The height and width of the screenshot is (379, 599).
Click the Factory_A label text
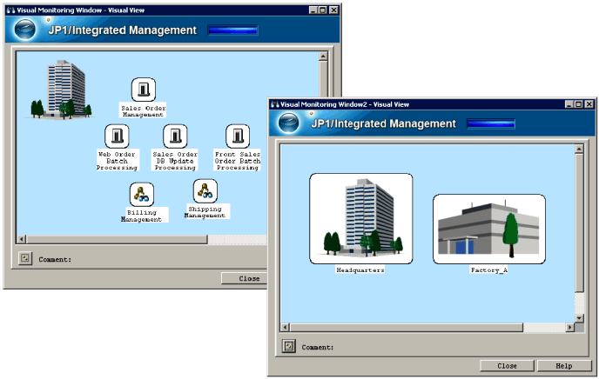coord(489,270)
